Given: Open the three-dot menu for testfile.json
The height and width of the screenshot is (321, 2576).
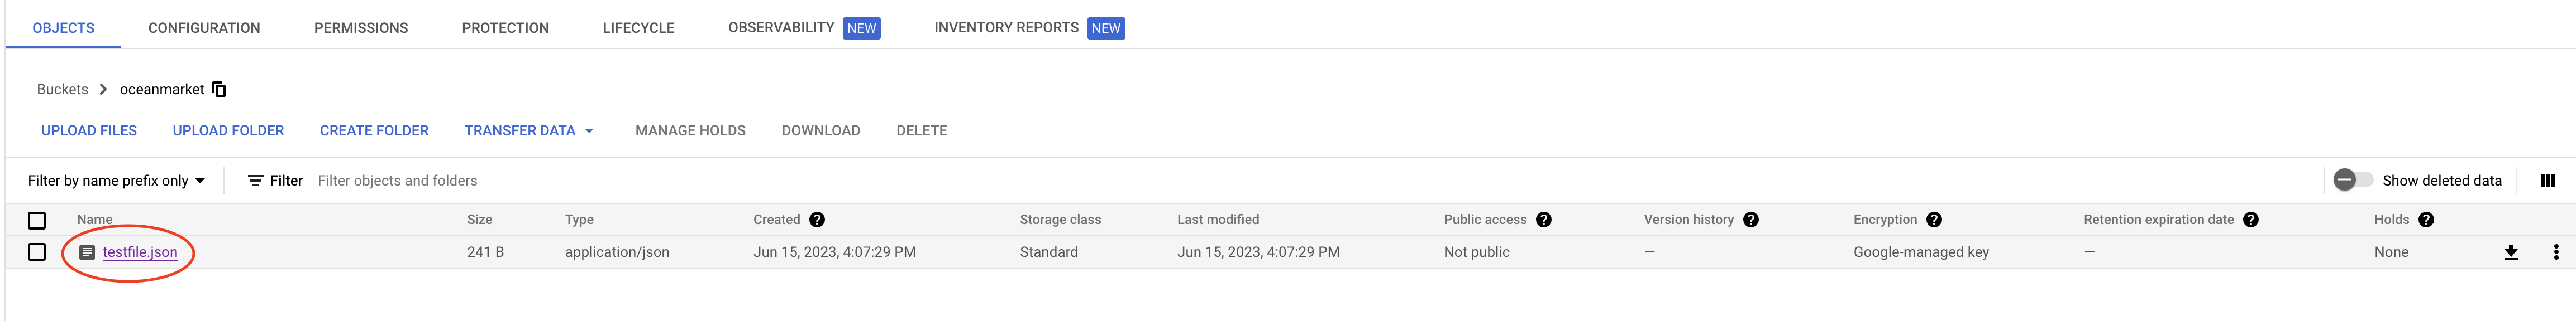Looking at the screenshot, I should 2555,252.
